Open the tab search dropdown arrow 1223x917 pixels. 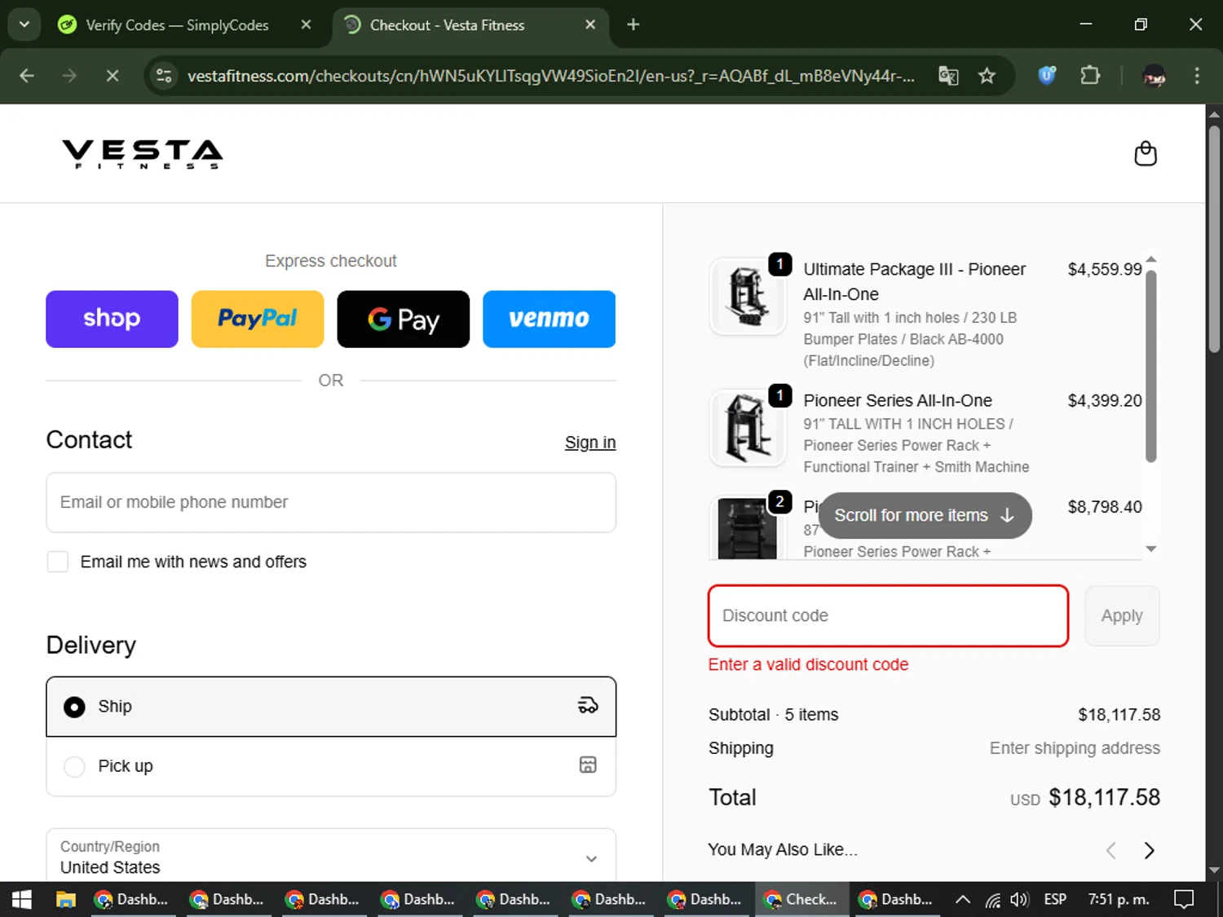coord(24,24)
